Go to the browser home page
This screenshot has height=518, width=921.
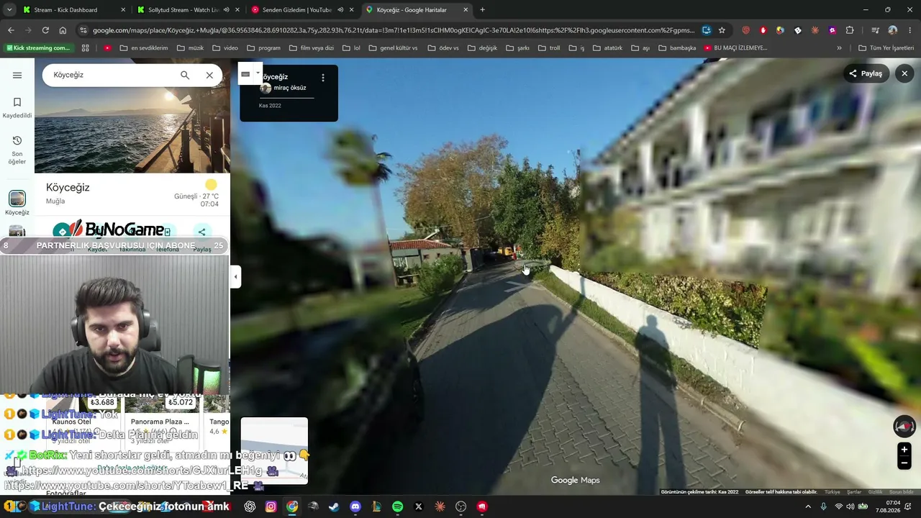point(63,30)
